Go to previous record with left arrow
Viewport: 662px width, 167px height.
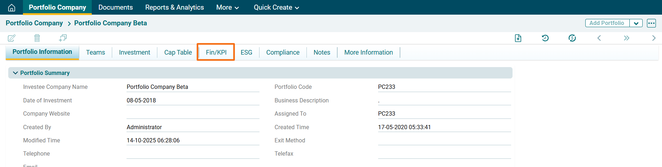tap(599, 38)
